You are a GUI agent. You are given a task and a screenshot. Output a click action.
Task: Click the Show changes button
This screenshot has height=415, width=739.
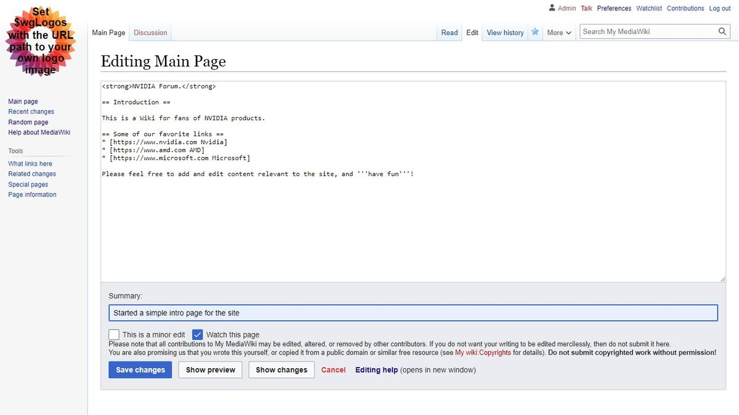(281, 369)
